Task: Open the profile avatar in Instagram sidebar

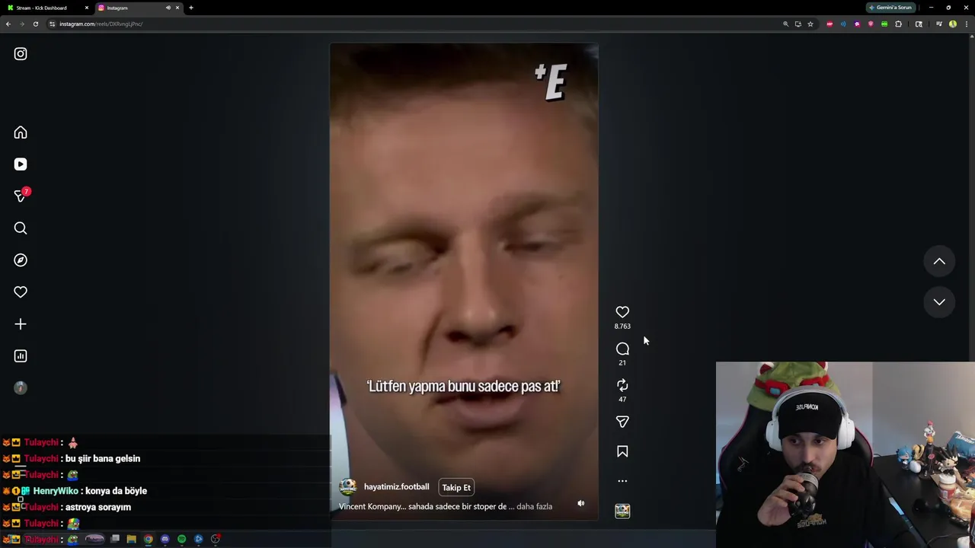Action: (x=21, y=388)
